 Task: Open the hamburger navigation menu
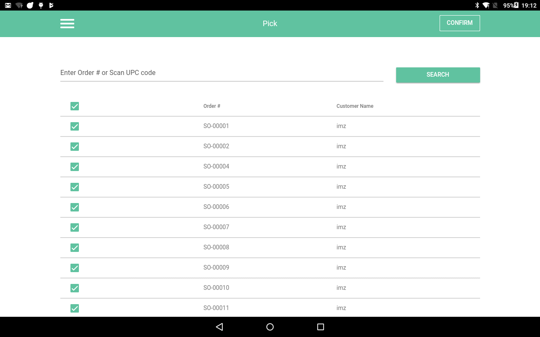click(67, 24)
